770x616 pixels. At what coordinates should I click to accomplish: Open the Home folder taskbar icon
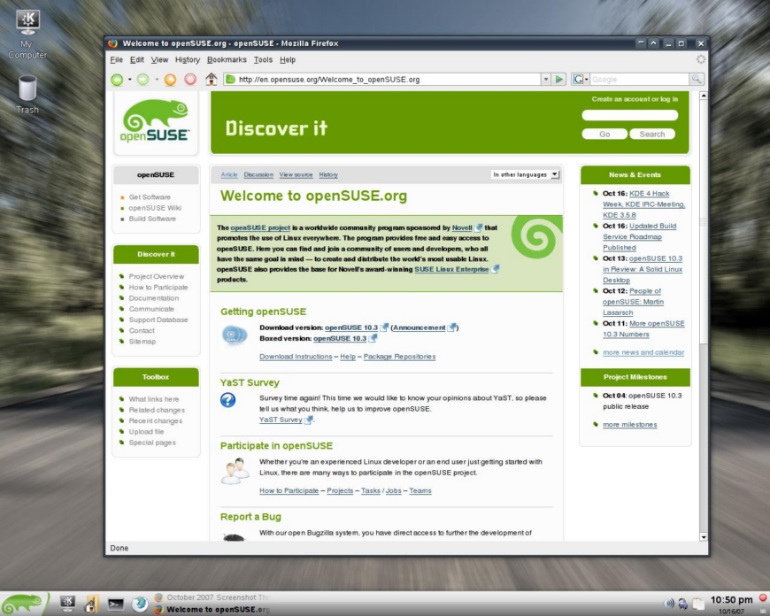[91, 604]
